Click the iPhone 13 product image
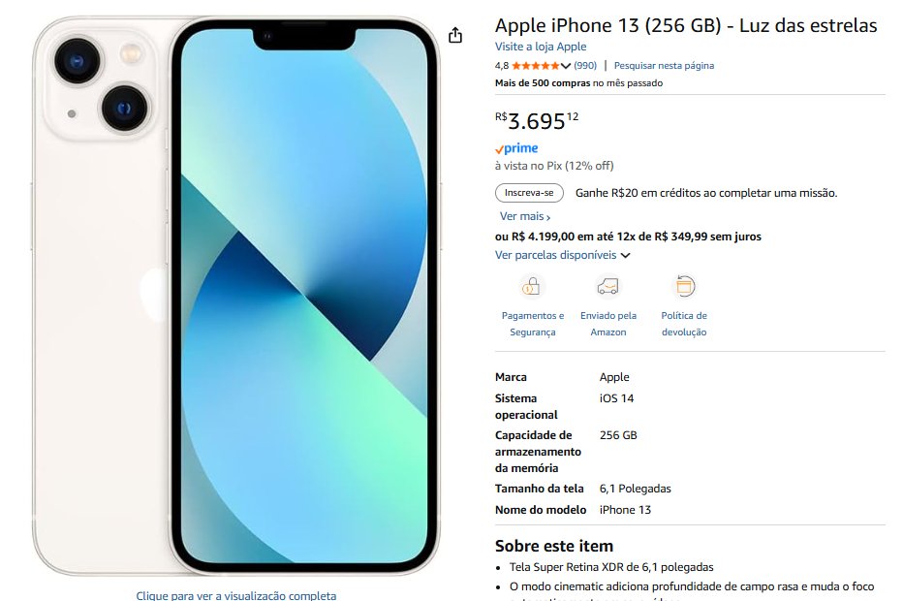Screen dimensions: 903x601 [x=236, y=296]
